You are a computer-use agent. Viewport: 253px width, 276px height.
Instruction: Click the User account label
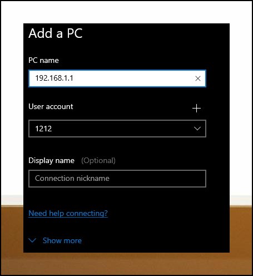point(51,107)
